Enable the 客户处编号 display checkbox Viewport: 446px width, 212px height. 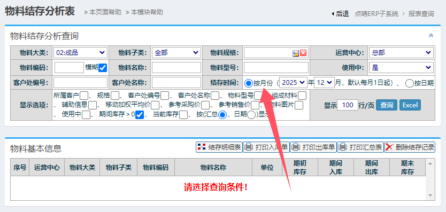[165, 96]
